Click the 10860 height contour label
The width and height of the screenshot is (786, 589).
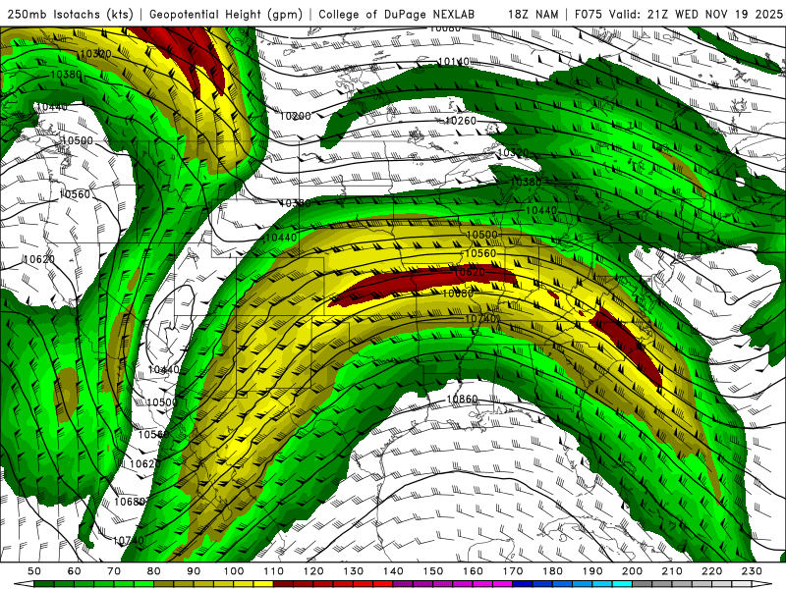[462, 400]
